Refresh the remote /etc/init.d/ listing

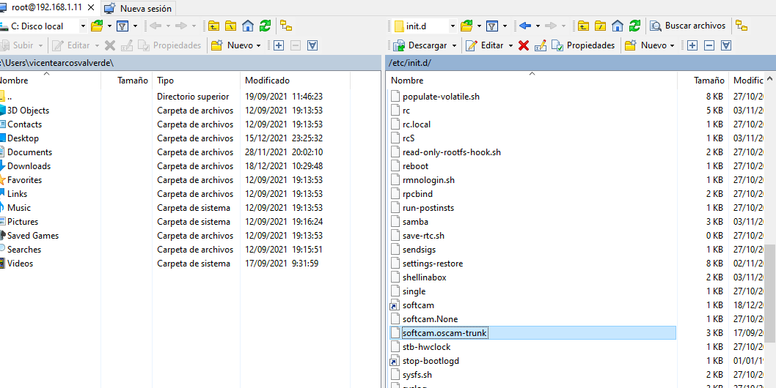coord(634,26)
